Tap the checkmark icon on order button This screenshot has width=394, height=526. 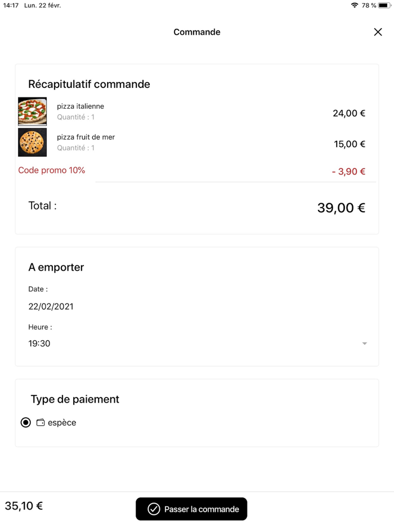point(154,509)
